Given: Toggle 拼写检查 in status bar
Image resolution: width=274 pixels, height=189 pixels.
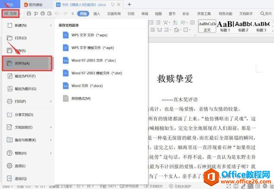Looking at the screenshot, I should [x=129, y=186].
